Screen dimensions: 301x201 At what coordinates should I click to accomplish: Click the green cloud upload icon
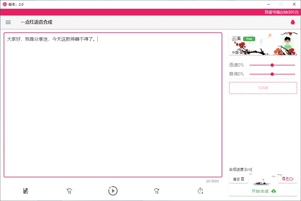coord(273,191)
